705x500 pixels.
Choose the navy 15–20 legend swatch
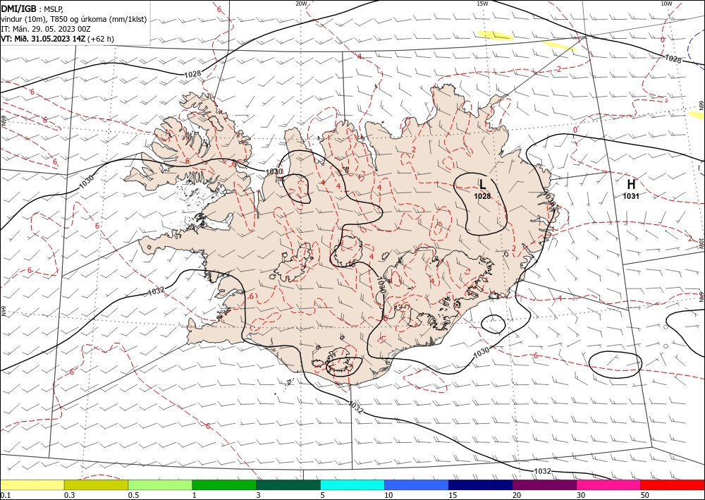[x=480, y=484]
